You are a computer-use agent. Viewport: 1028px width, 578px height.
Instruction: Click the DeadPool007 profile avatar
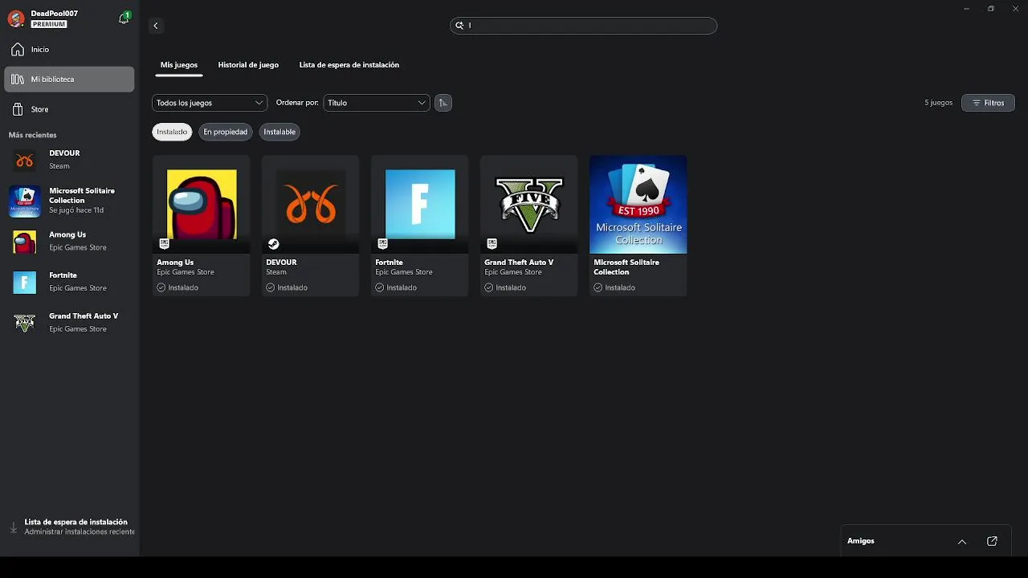[16, 18]
